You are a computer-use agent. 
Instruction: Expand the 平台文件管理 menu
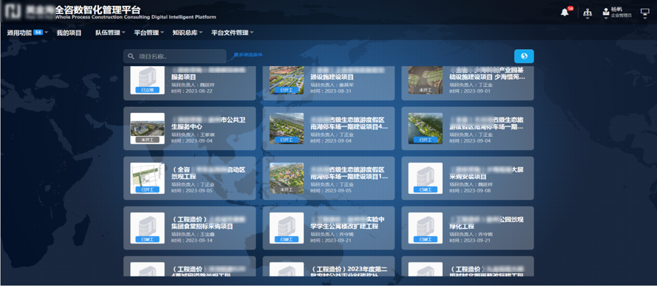tap(232, 33)
